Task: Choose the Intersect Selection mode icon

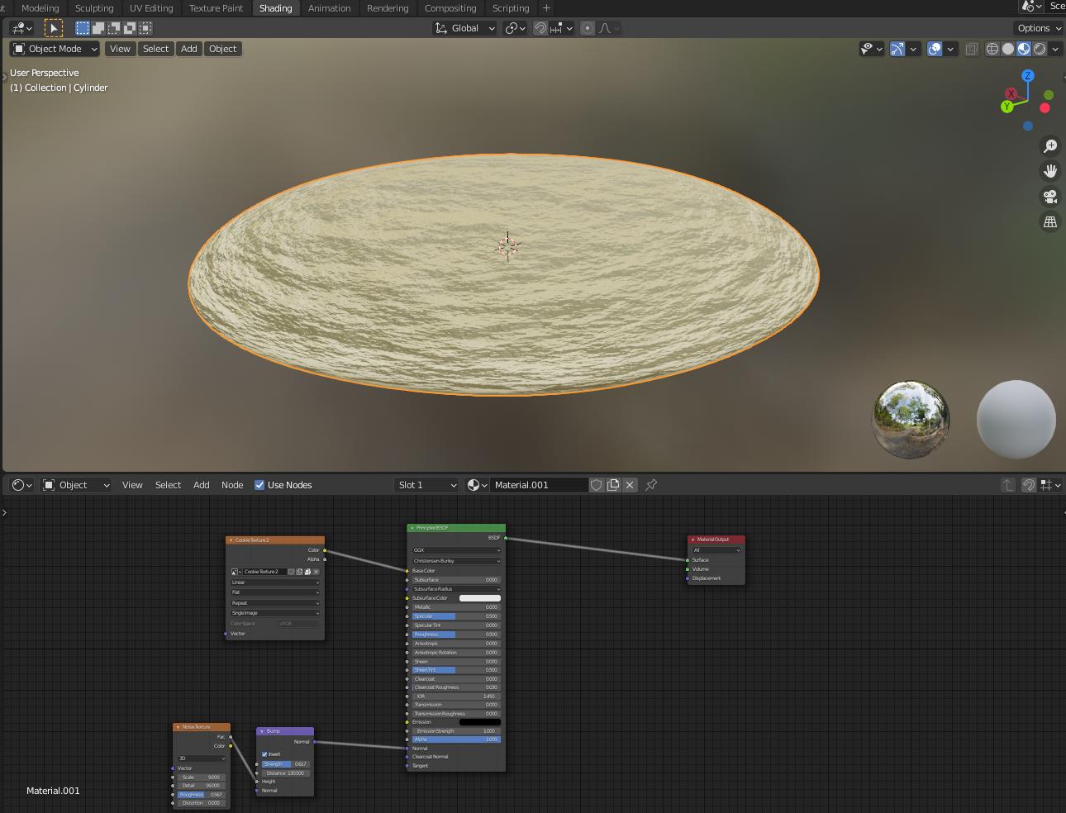Action: coord(145,28)
